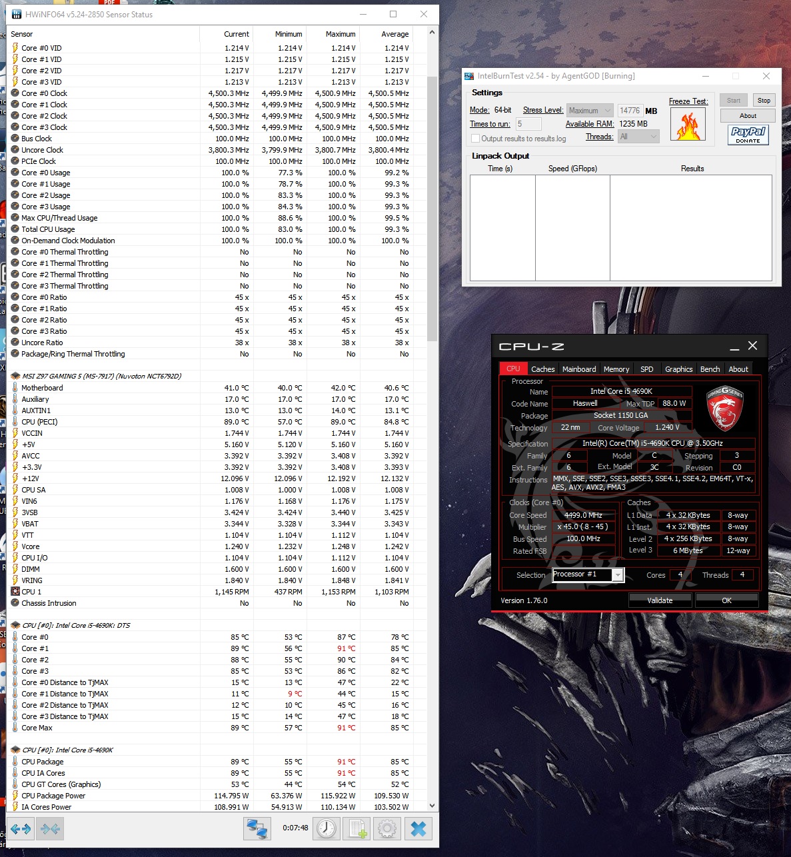Image resolution: width=791 pixels, height=857 pixels.
Task: Click the scroll up arrow in HWiNFO sensor list
Action: coord(432,32)
